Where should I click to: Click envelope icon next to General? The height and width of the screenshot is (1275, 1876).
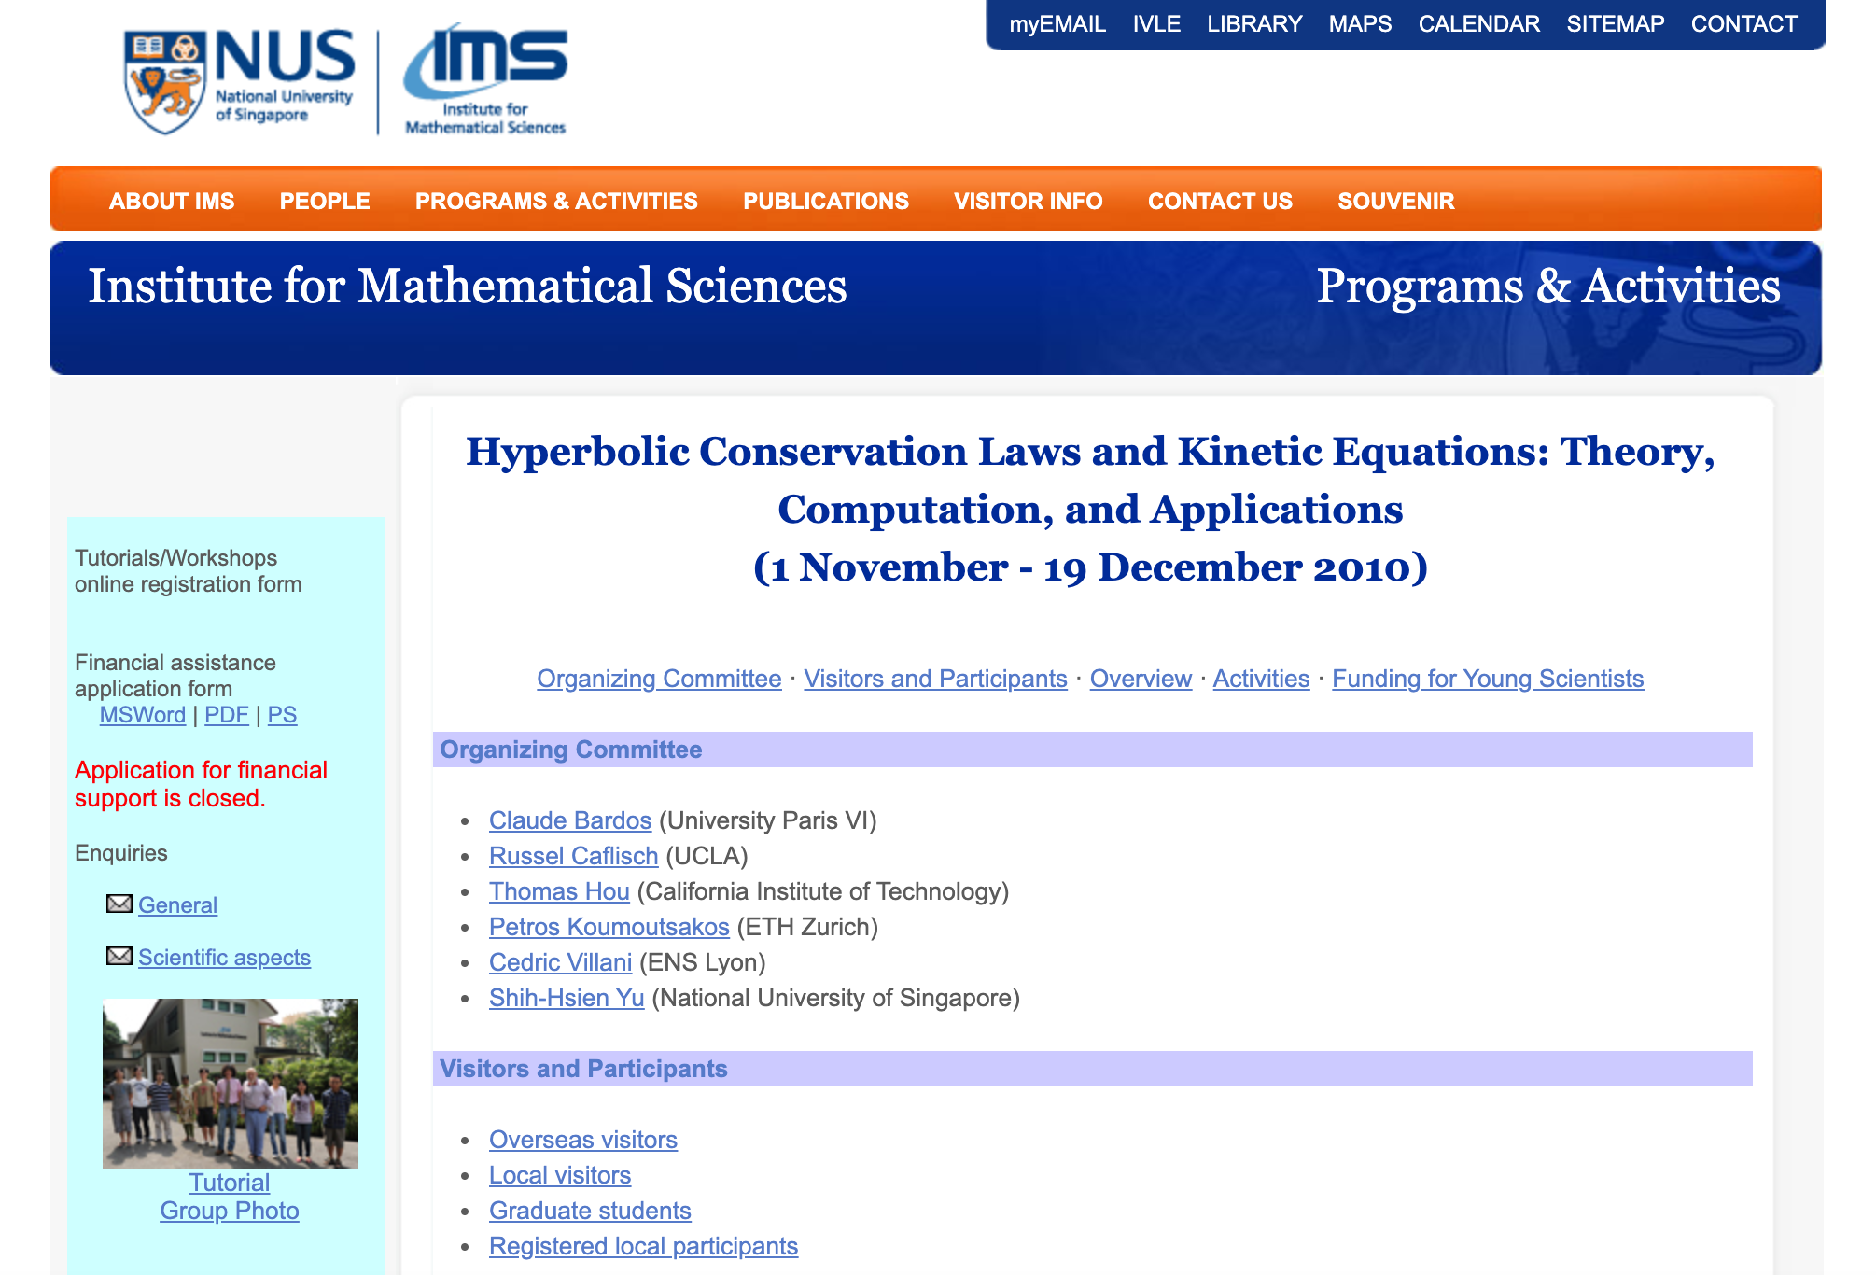(x=119, y=904)
